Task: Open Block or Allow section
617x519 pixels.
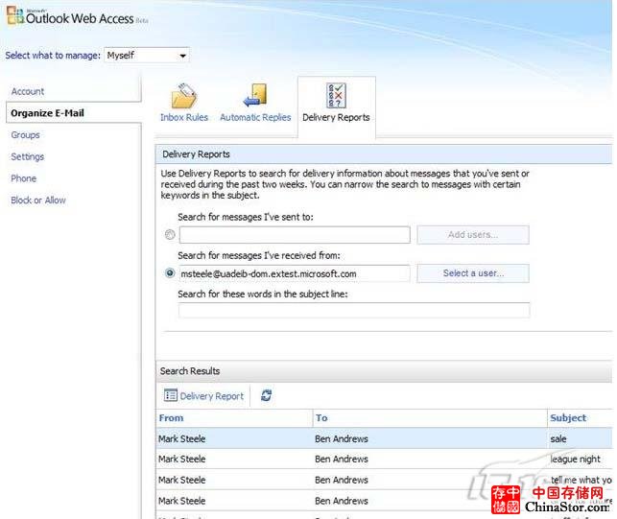Action: click(x=38, y=201)
